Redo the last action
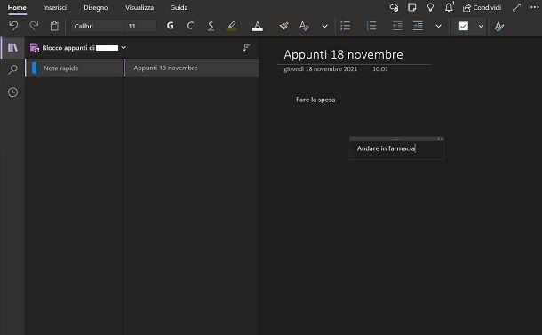Image resolution: width=542 pixels, height=335 pixels. click(34, 26)
